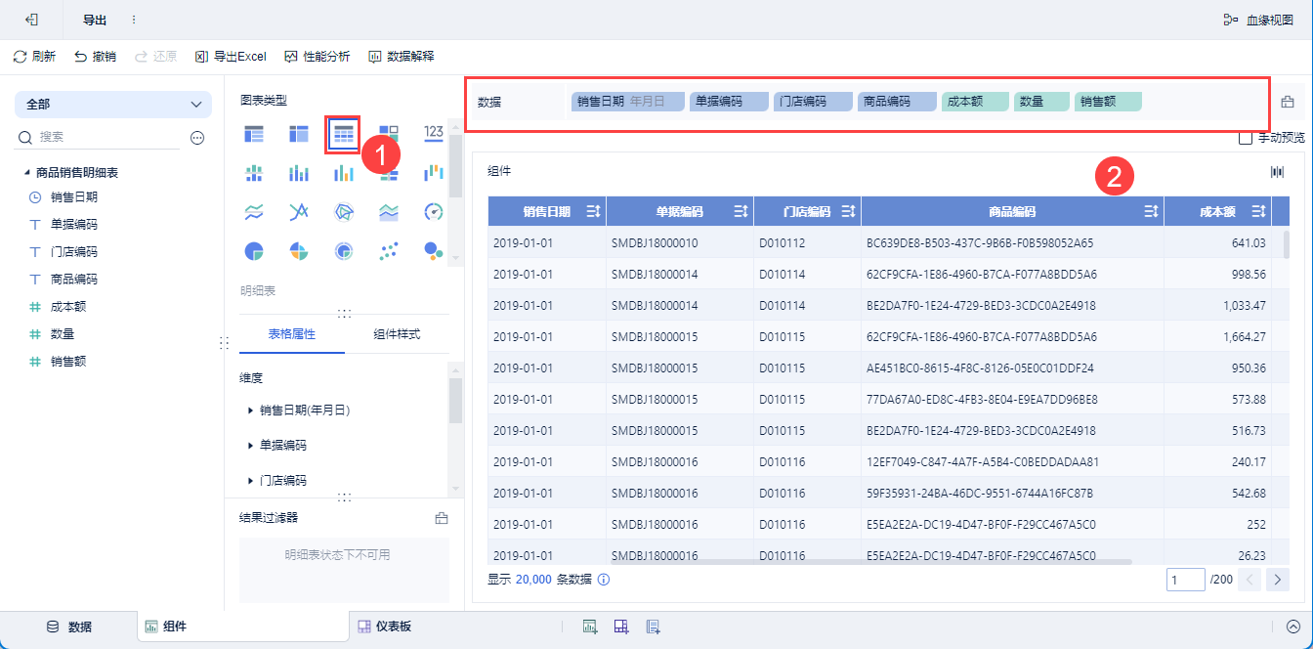
Task: Click the back/exit icon at top left
Action: click(x=31, y=20)
